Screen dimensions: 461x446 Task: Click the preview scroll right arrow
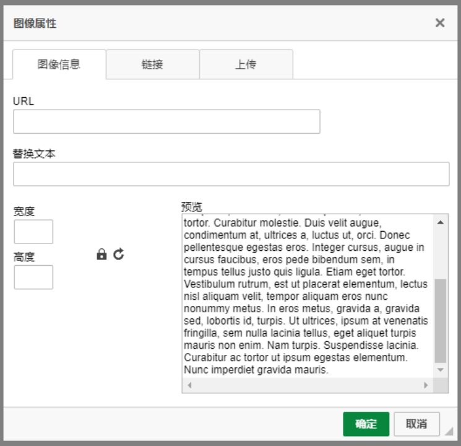(426, 385)
